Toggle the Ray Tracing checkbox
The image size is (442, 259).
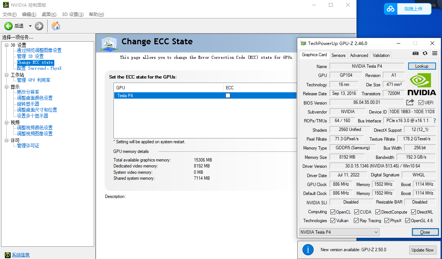click(356, 220)
